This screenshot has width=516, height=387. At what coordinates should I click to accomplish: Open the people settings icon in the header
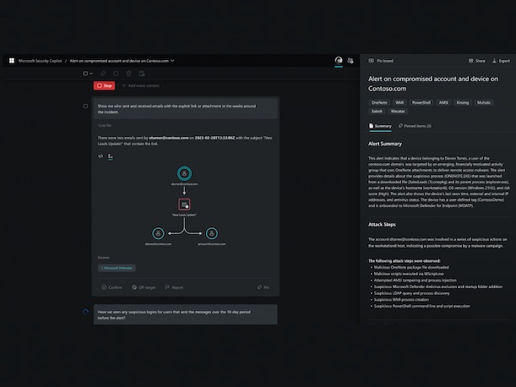coord(350,61)
